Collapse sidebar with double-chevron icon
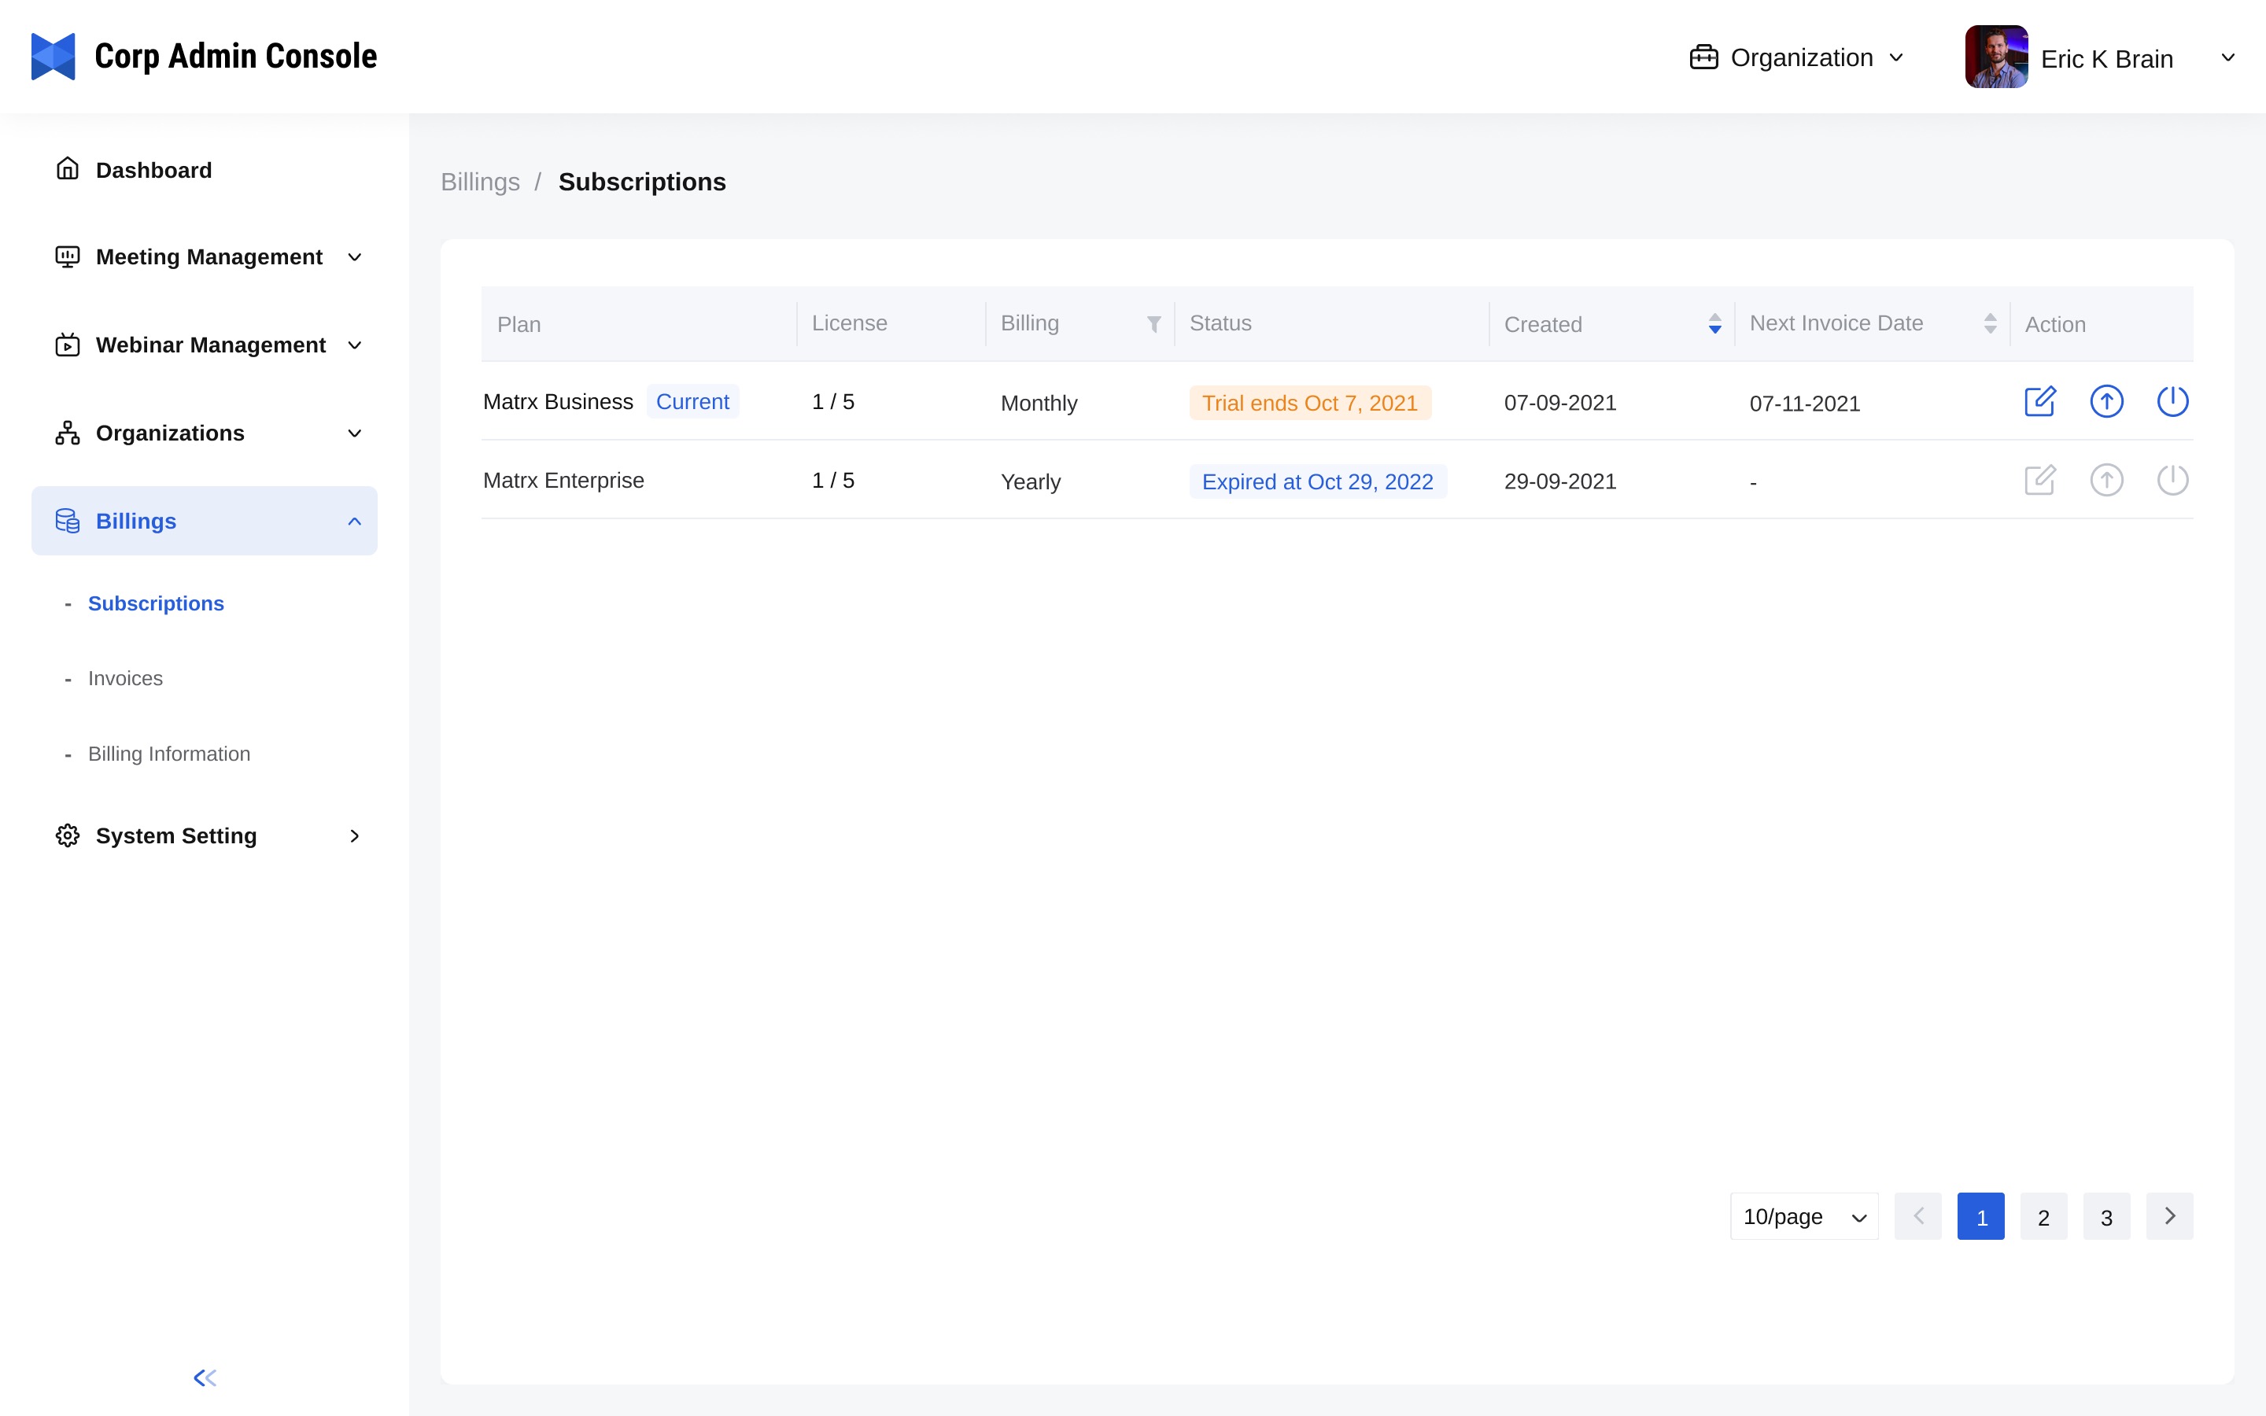The height and width of the screenshot is (1416, 2266). click(205, 1377)
